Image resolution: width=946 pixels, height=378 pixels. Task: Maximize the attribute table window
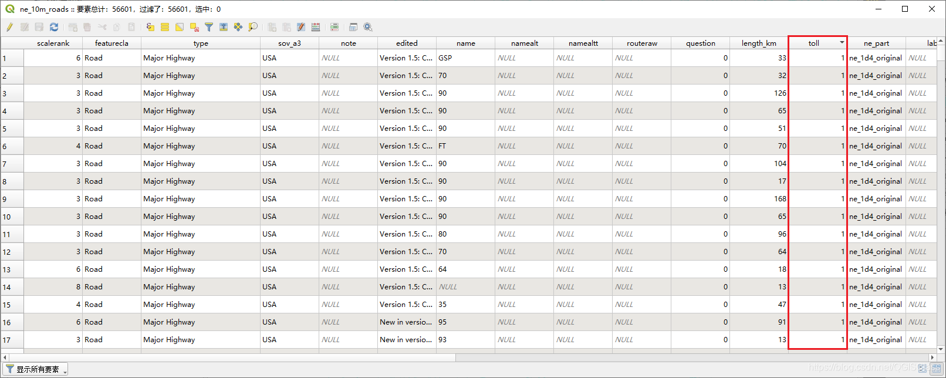[905, 9]
